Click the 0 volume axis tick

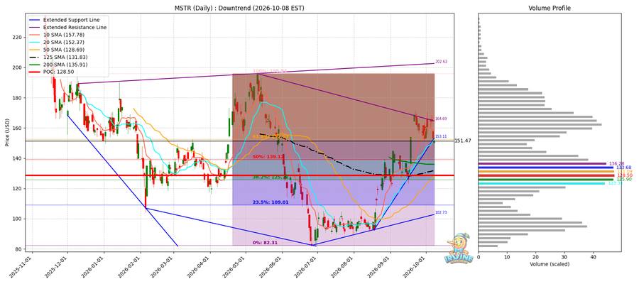[x=479, y=257]
